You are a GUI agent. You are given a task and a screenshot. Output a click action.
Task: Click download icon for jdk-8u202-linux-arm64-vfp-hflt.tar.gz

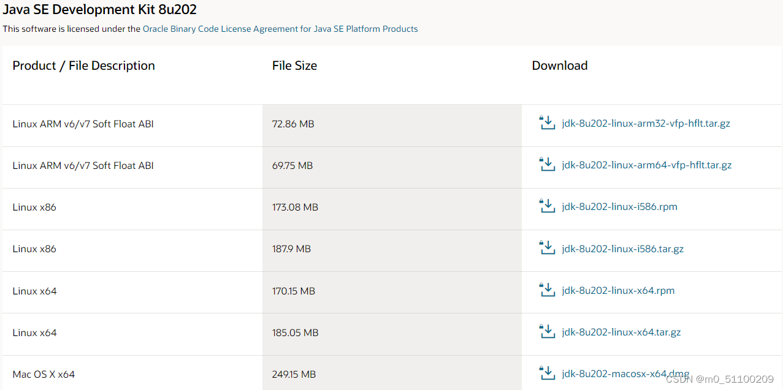pos(546,164)
